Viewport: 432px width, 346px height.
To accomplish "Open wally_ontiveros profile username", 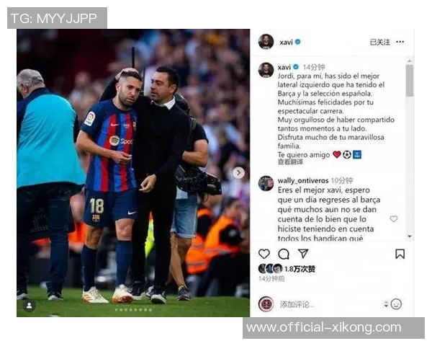I will (303, 181).
